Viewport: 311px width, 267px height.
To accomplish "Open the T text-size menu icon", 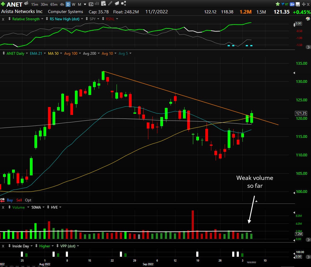I will click(91, 4).
